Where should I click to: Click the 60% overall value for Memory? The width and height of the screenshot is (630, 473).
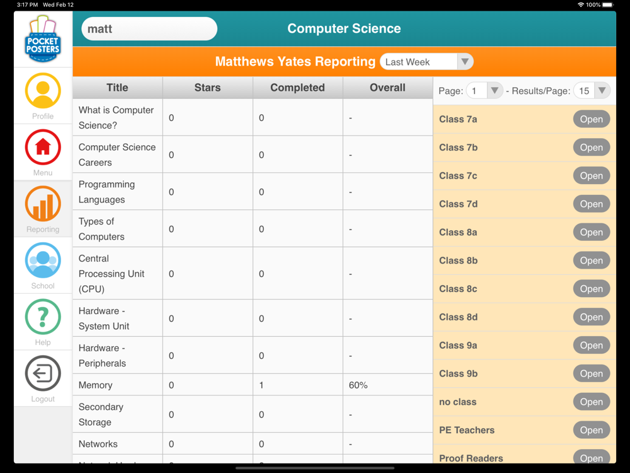[x=358, y=385]
